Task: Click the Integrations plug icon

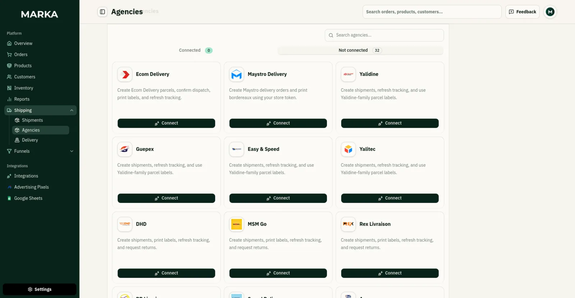Action: [9, 176]
